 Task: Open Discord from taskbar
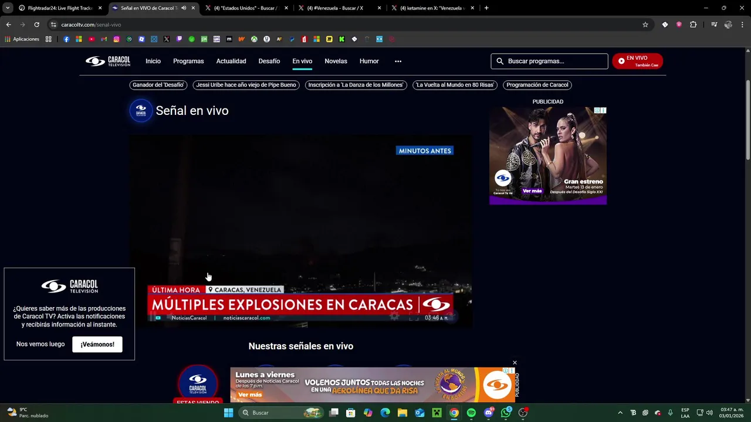coord(489,413)
